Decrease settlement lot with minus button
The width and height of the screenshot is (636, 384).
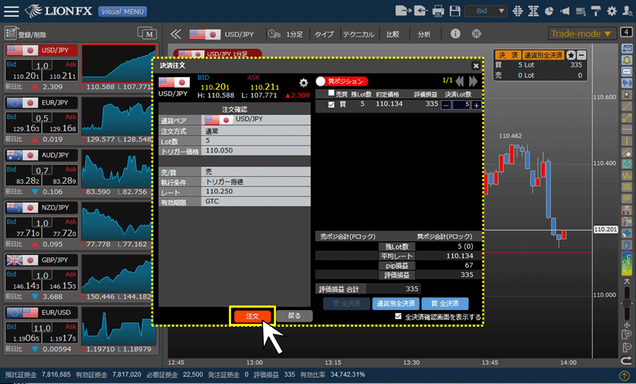click(446, 105)
